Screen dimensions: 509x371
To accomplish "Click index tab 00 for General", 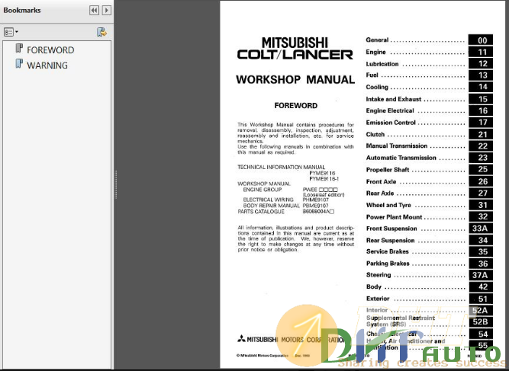I will pos(481,40).
